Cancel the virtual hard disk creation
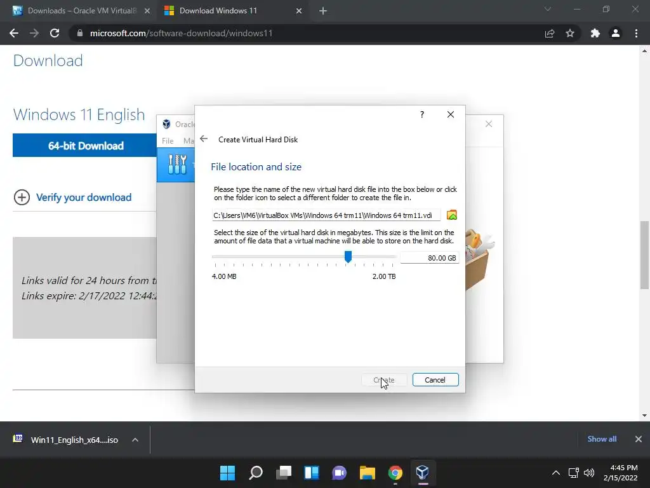Screen dimensions: 650x488 tap(435, 380)
